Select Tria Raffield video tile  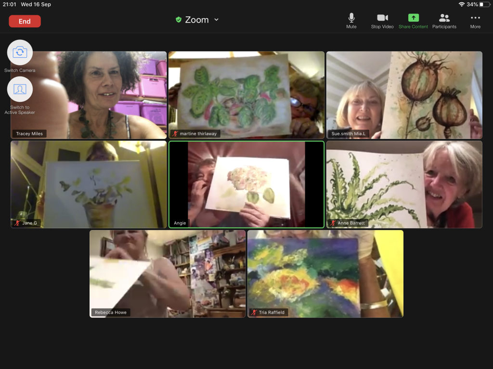click(x=325, y=273)
